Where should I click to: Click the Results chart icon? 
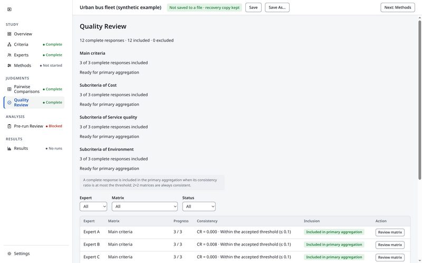(9, 148)
